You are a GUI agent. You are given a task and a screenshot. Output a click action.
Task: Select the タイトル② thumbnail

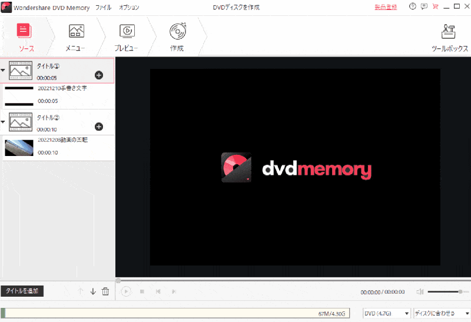coord(21,122)
